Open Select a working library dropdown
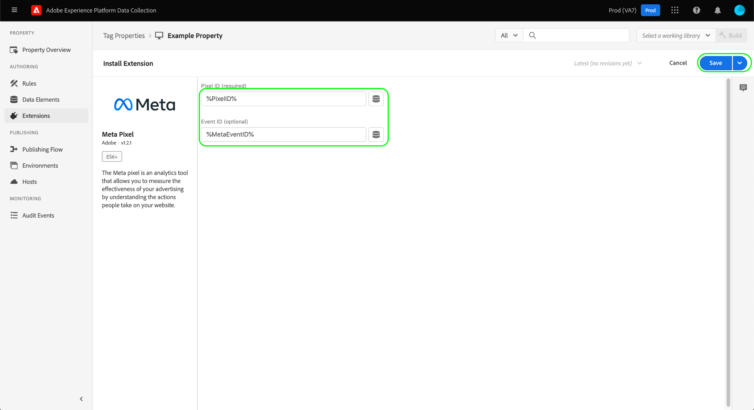The image size is (754, 410). (x=676, y=35)
